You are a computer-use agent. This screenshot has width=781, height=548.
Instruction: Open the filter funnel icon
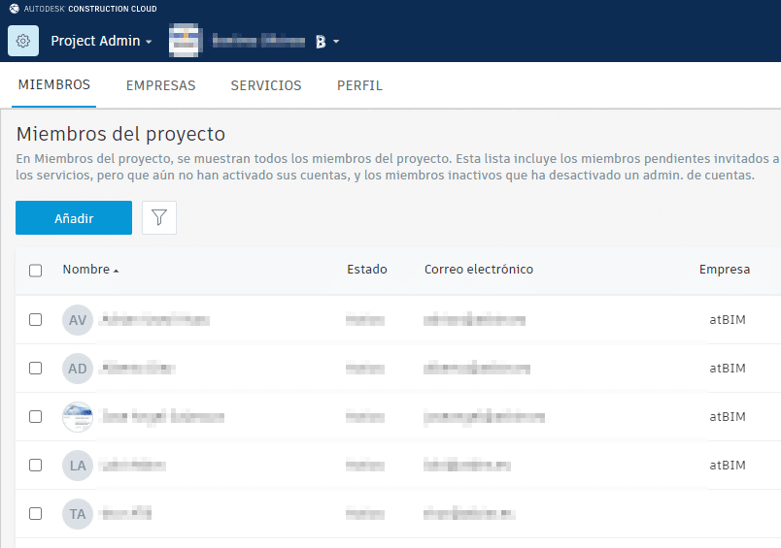point(159,218)
